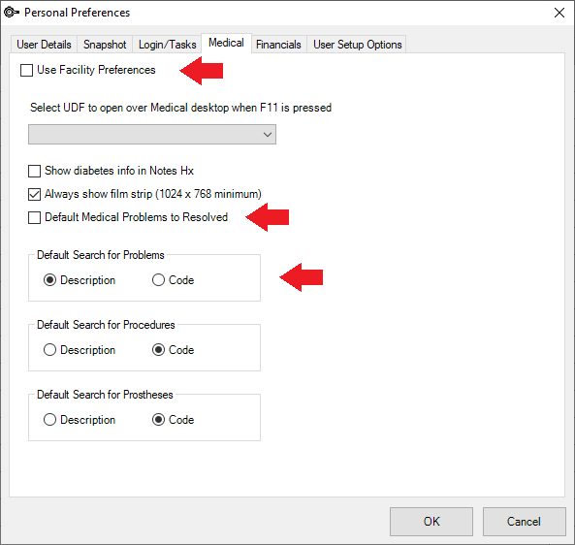Open the Login/Tasks tab
The height and width of the screenshot is (545, 575).
click(167, 45)
